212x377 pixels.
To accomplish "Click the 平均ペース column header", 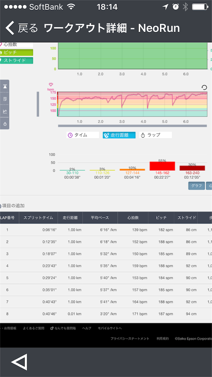I will (100, 218).
